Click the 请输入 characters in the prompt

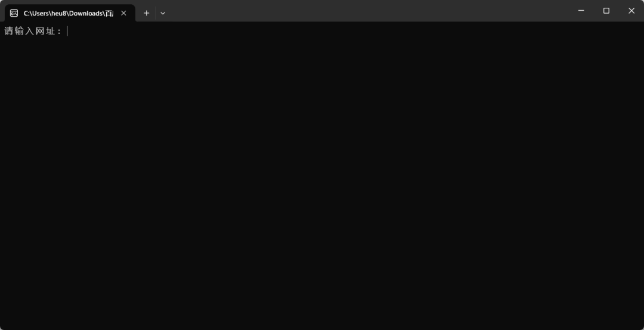click(x=19, y=31)
